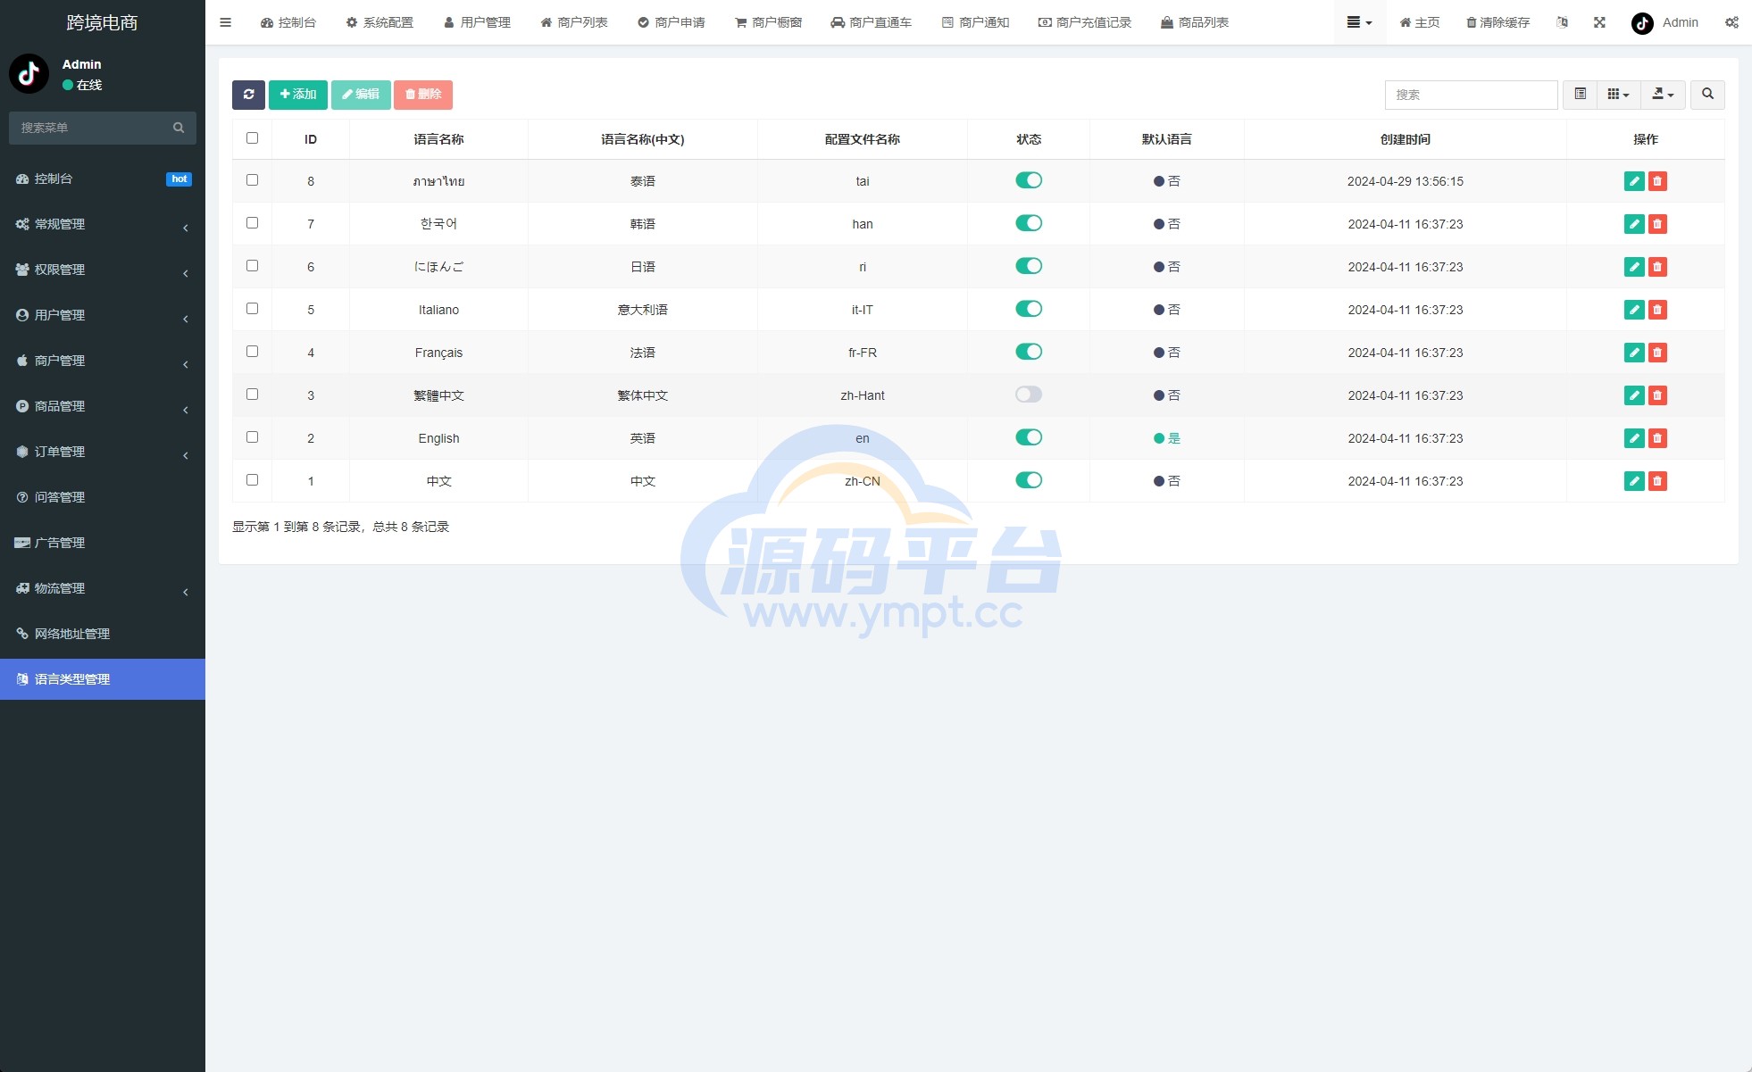Viewport: 1752px width, 1072px height.
Task: Edit the zh-CN row via pencil icon
Action: [x=1634, y=481]
